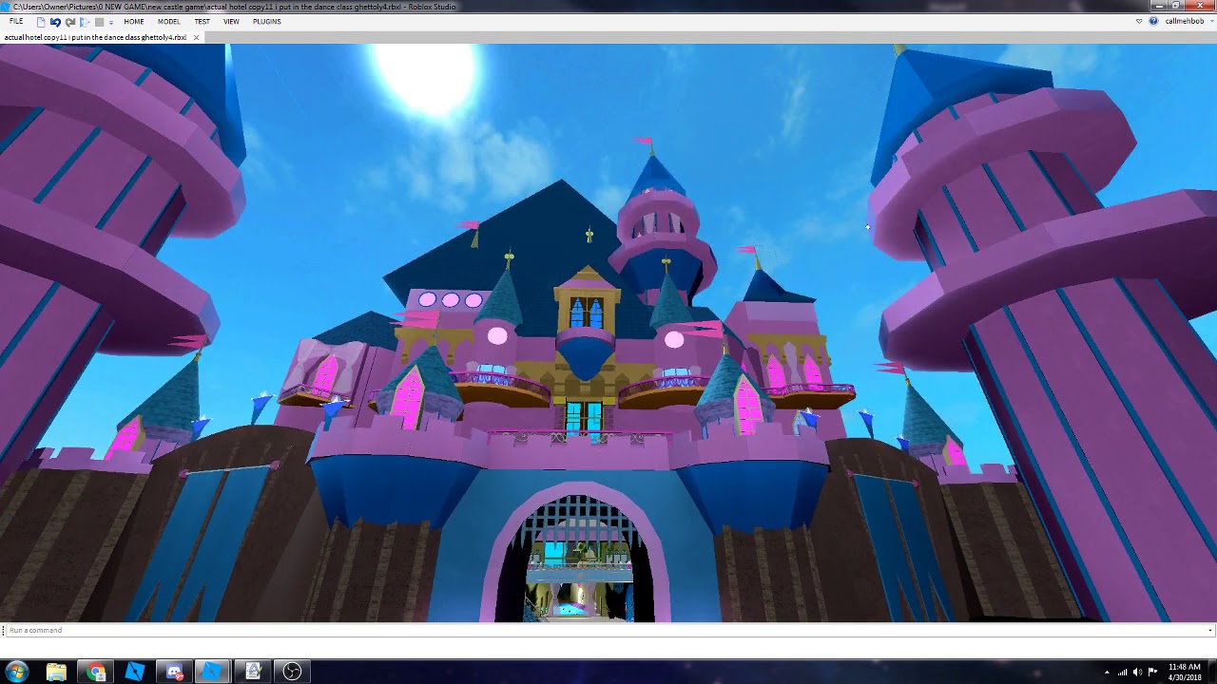The image size is (1217, 684).
Task: Expand the command bar history dropdown
Action: (1210, 630)
